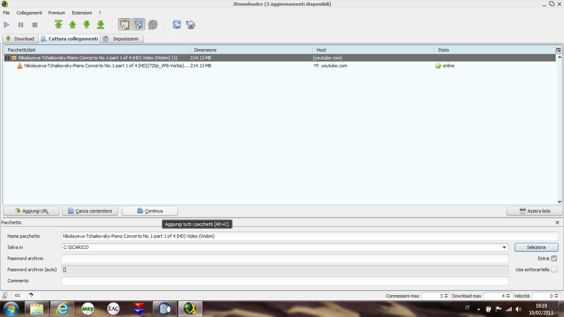This screenshot has height=317, width=564.
Task: Click the Nome pacchetto text field
Action: [310, 236]
